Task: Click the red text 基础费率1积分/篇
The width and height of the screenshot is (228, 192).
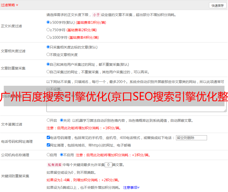Action: (x=91, y=22)
